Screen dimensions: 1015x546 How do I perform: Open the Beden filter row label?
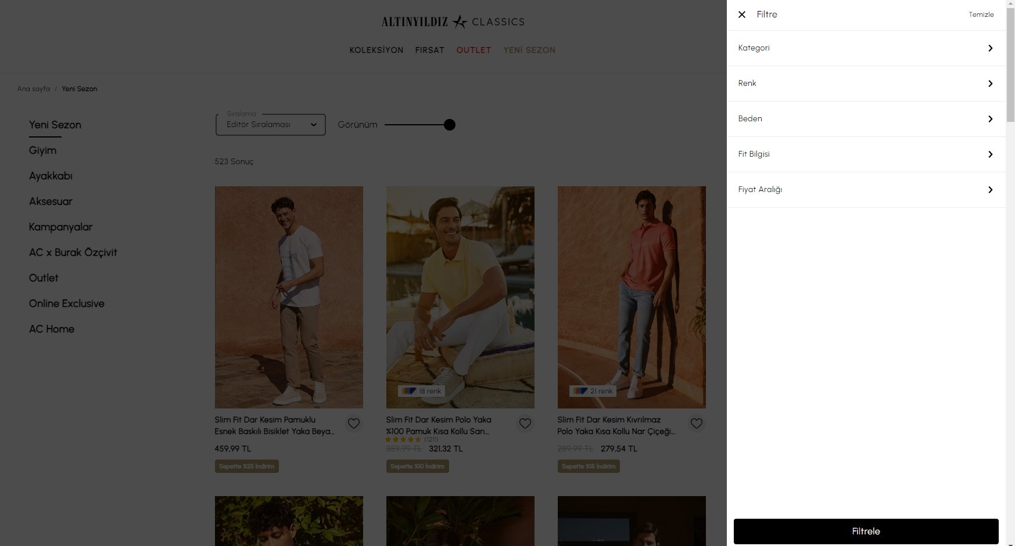pos(750,119)
